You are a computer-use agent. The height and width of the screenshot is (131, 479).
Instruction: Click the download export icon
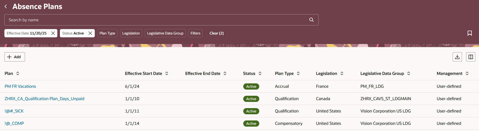point(457,57)
